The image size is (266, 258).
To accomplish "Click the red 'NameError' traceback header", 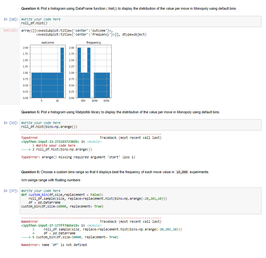I will [x=29, y=222].
